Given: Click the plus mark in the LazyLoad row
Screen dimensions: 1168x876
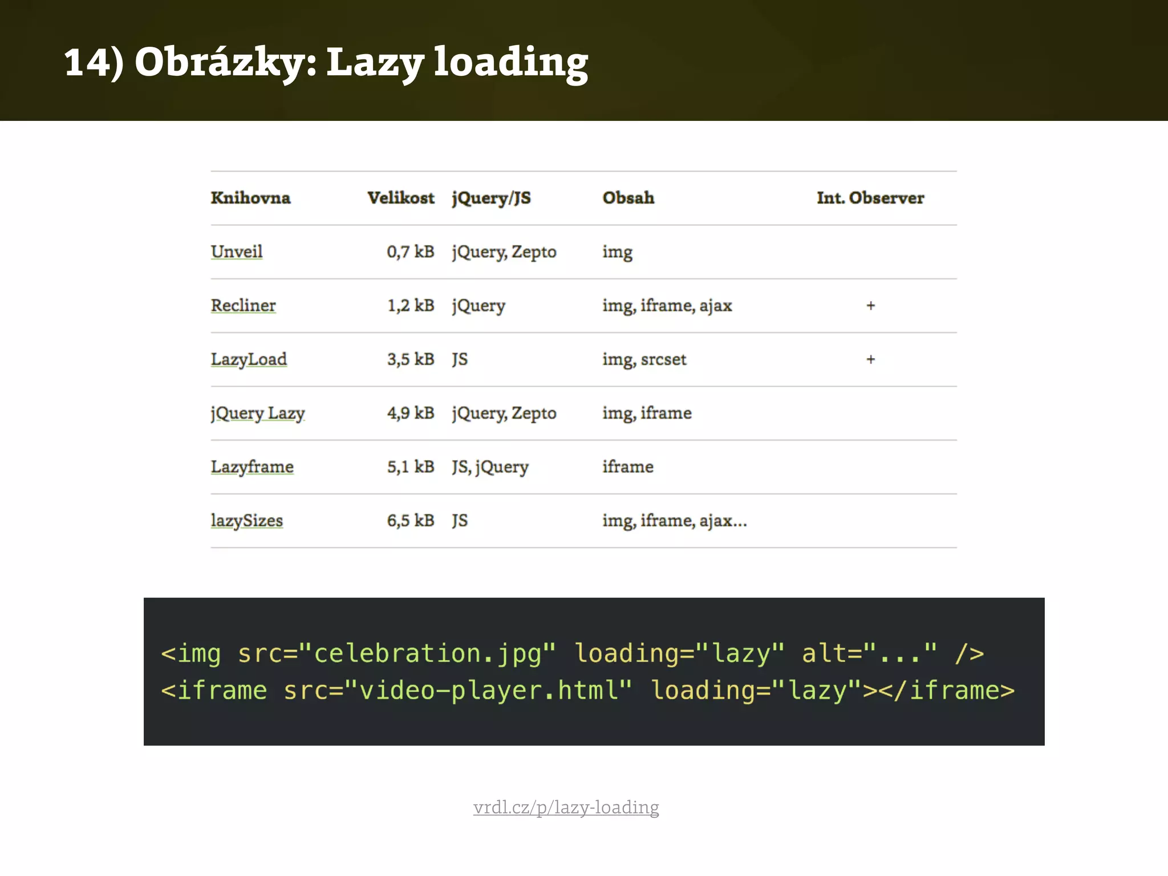Looking at the screenshot, I should point(871,359).
